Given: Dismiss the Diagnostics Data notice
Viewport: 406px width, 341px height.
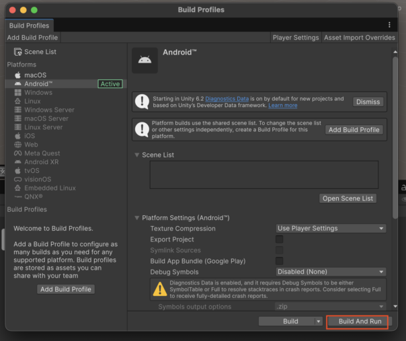Looking at the screenshot, I should pos(368,102).
